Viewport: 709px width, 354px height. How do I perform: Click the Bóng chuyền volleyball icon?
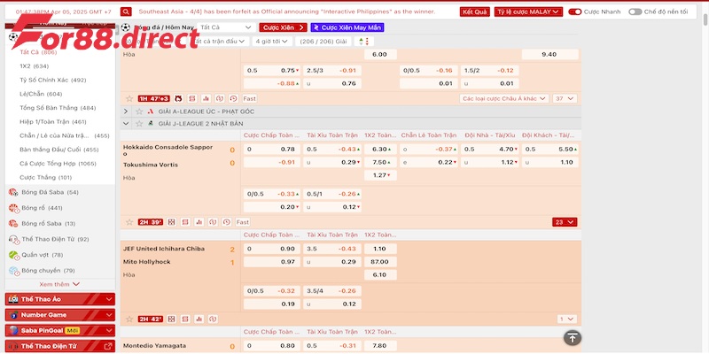pyautogui.click(x=13, y=270)
